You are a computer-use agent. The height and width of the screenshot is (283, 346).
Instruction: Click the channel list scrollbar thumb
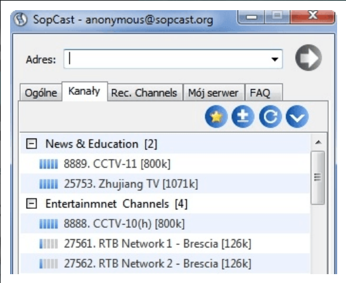(317, 178)
